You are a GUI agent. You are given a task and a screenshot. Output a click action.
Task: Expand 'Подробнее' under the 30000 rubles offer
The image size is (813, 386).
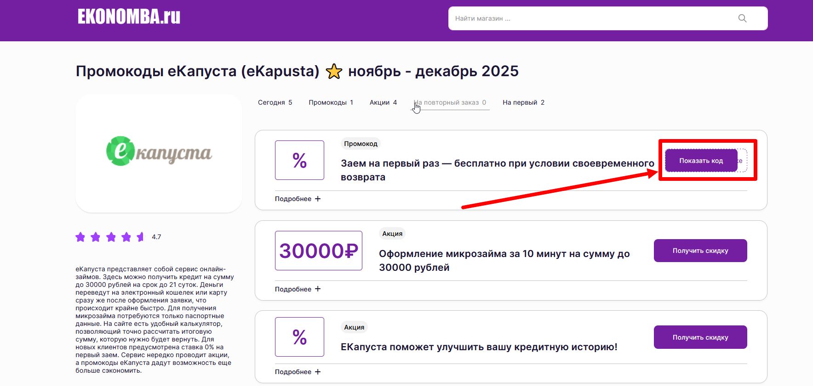(x=298, y=289)
